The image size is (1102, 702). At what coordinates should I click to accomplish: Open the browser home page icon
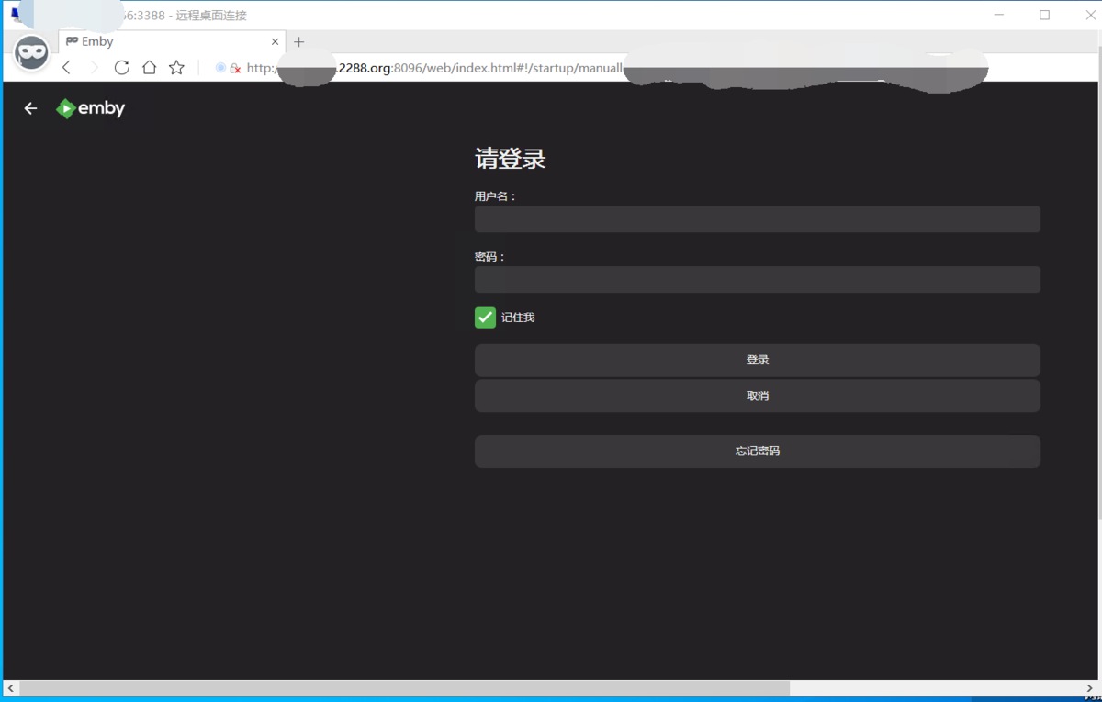pos(149,68)
